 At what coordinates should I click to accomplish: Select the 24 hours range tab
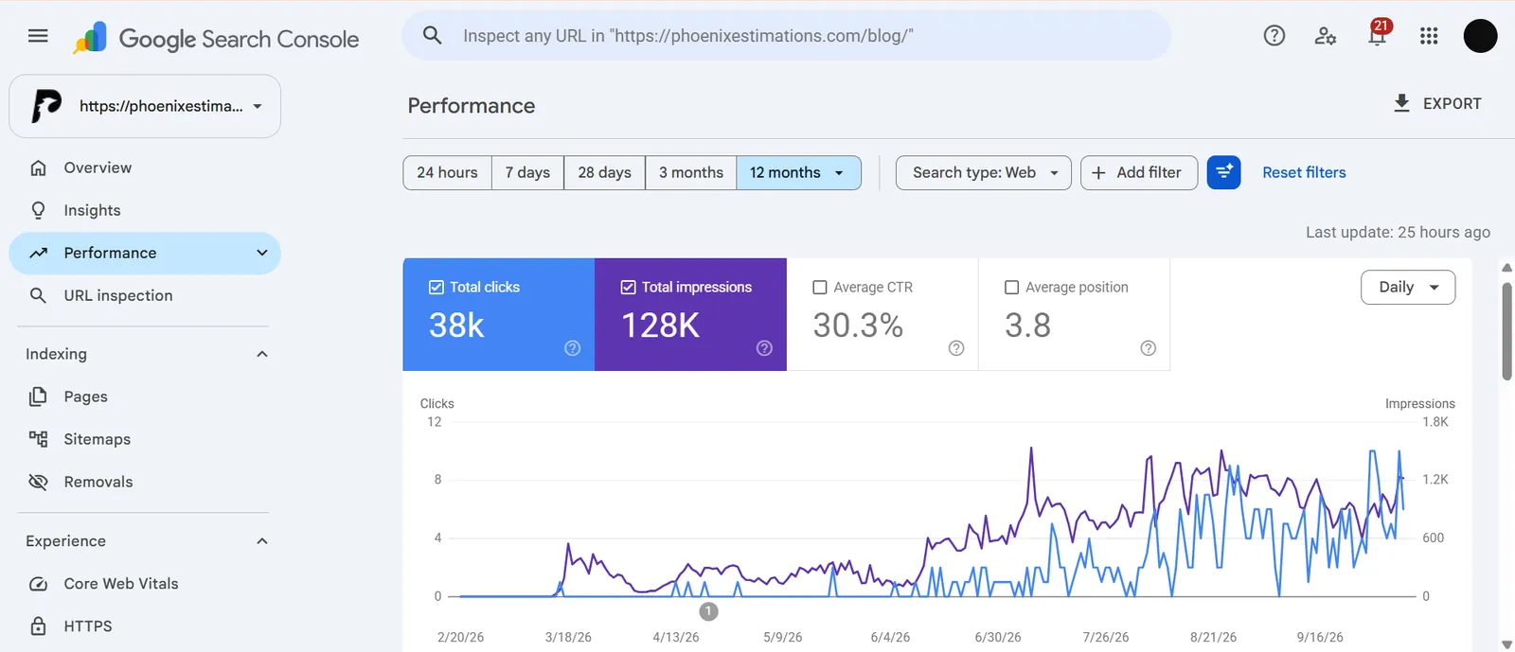[447, 172]
